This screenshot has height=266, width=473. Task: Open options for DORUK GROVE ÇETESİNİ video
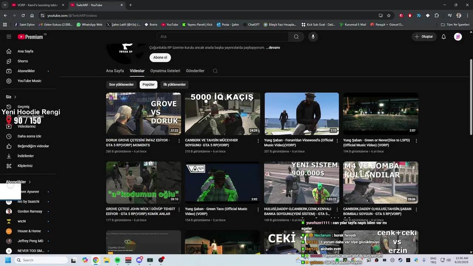tap(179, 141)
